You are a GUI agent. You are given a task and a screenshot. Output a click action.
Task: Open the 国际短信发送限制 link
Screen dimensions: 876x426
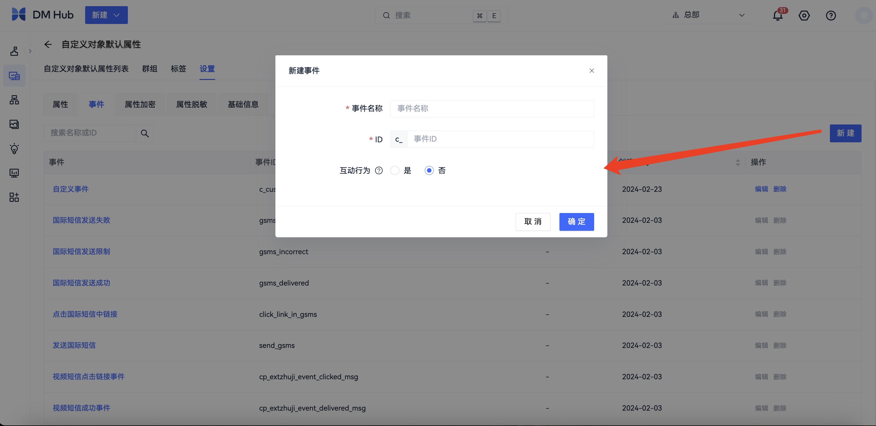coord(81,252)
